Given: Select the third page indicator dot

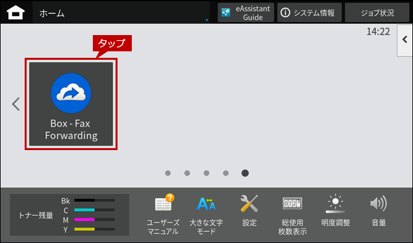Looking at the screenshot, I should click(x=206, y=173).
